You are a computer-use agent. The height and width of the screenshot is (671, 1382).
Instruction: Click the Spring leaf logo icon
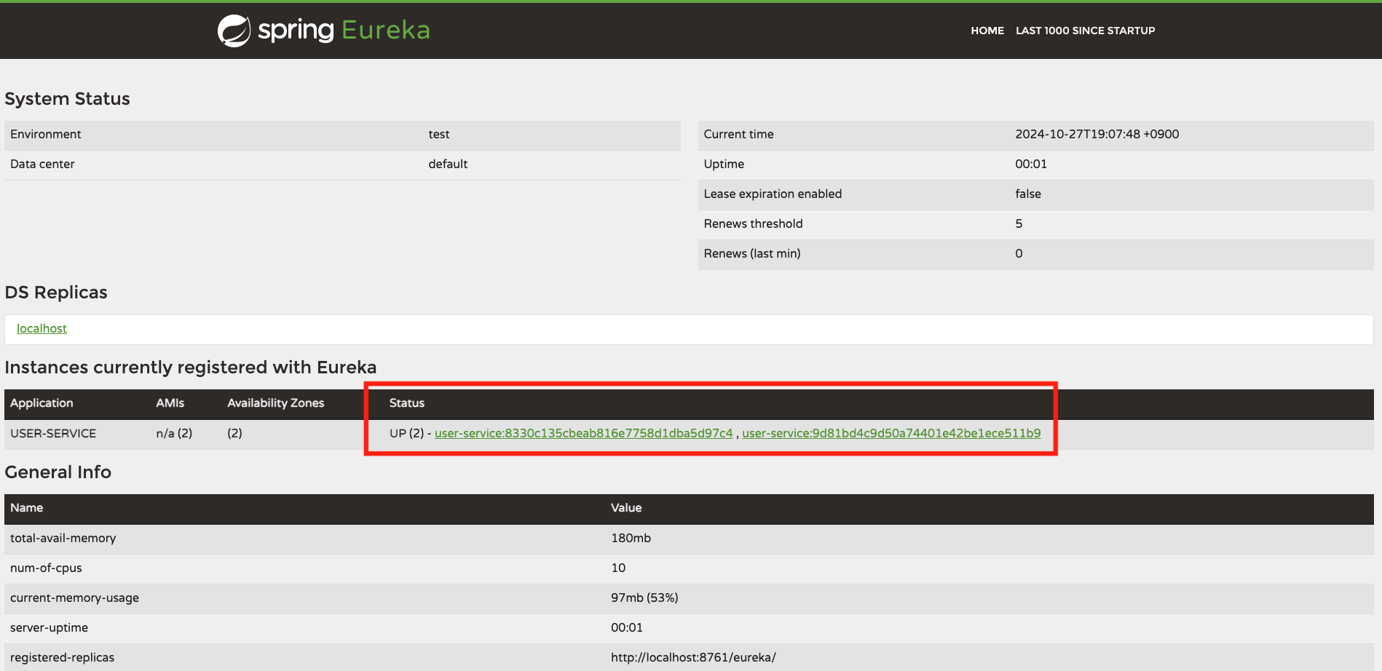coord(234,31)
